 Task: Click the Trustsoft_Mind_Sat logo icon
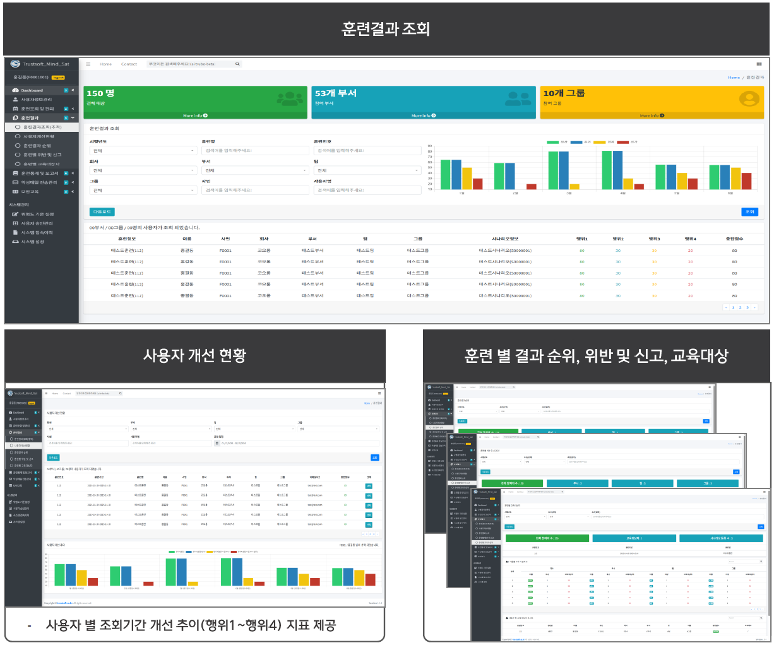point(15,64)
